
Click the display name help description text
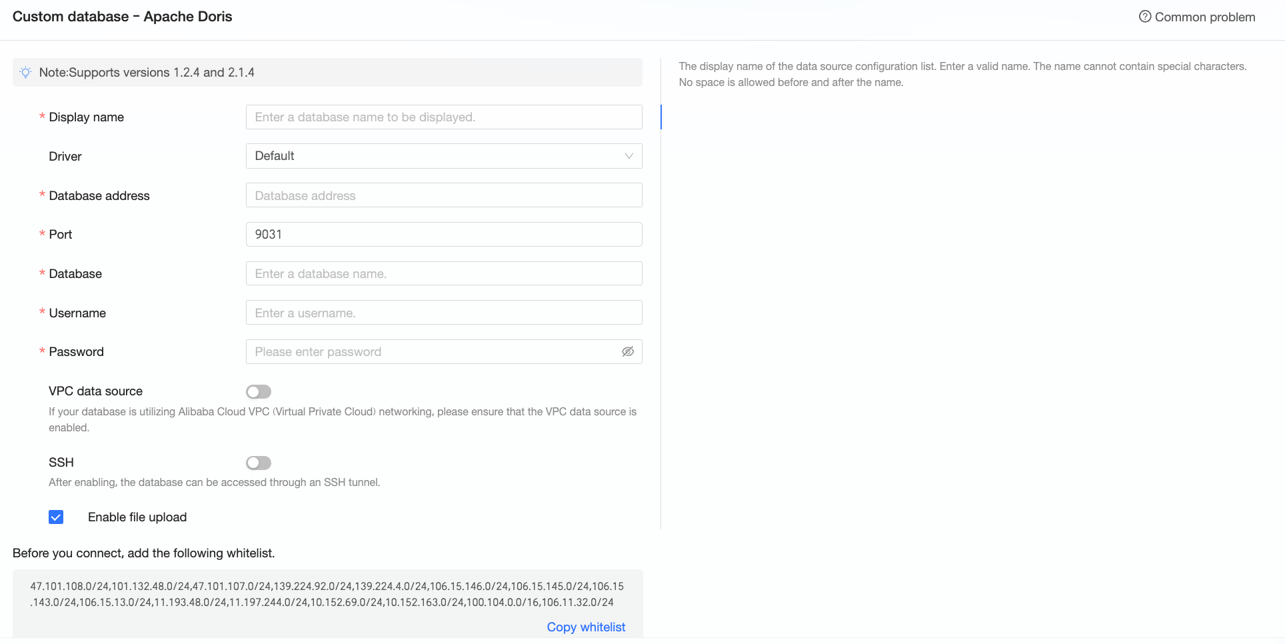[962, 75]
